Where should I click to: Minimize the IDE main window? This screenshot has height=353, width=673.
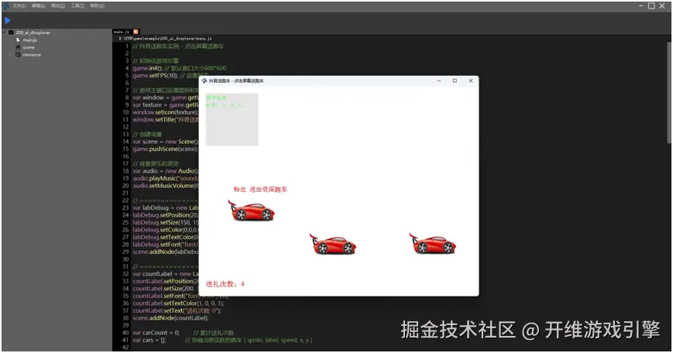640,5
